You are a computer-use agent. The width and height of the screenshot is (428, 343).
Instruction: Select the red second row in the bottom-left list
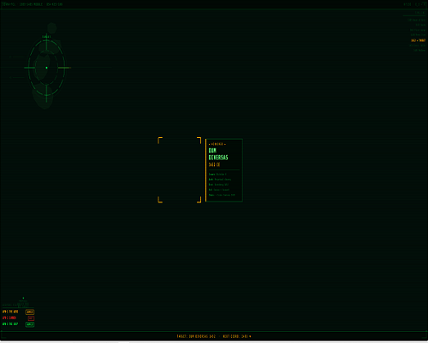[x=18, y=318]
